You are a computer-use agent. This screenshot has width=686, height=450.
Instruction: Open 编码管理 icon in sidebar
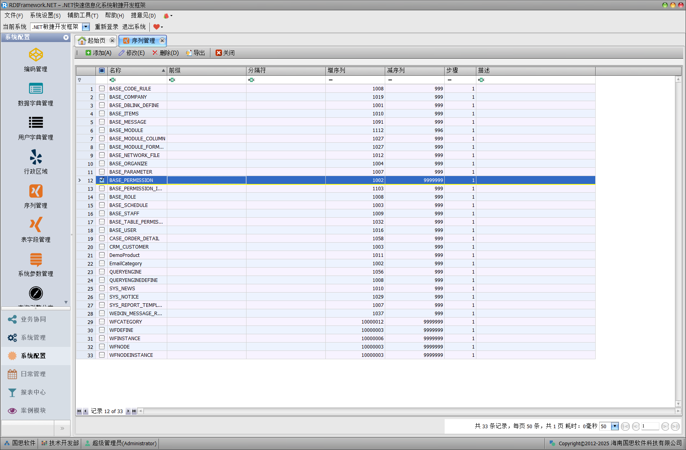point(36,55)
